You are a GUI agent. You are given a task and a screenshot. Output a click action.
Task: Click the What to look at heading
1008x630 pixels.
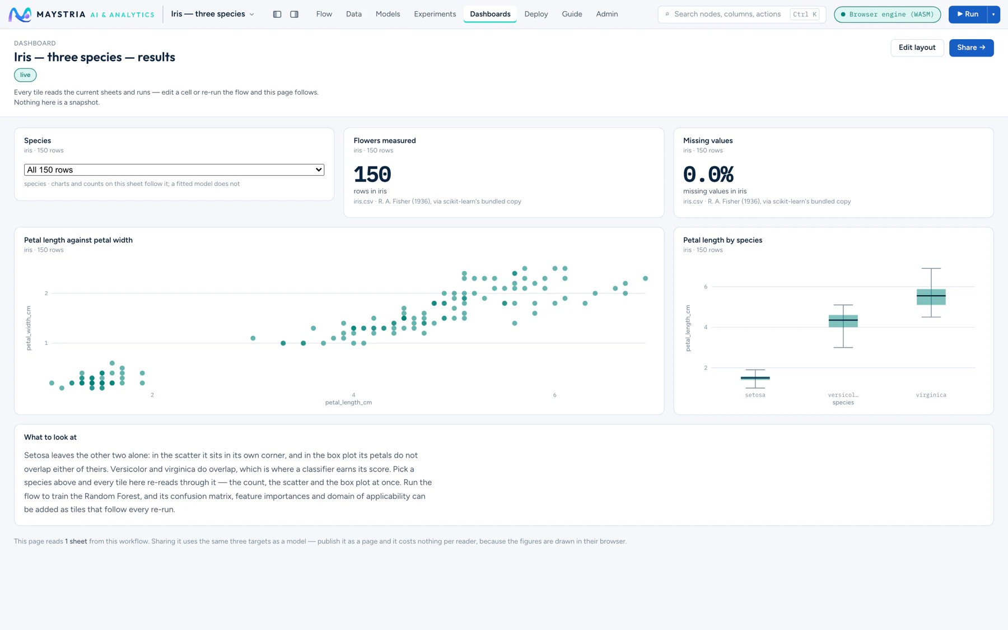click(50, 437)
